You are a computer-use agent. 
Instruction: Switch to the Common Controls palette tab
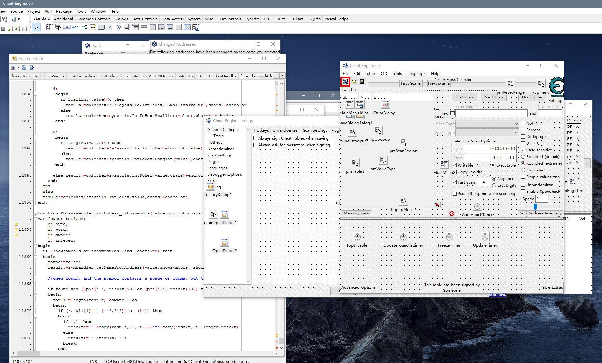coord(94,19)
